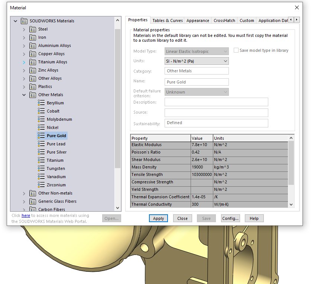This screenshot has height=284, width=311.
Task: Click the Apply button
Action: pyautogui.click(x=158, y=218)
